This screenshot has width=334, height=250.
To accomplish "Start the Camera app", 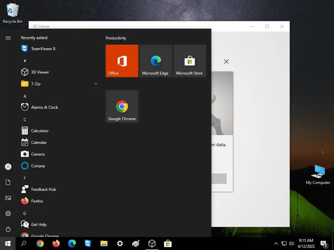I will [59, 154].
